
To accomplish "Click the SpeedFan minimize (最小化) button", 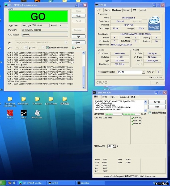I will (x=157, y=102).
